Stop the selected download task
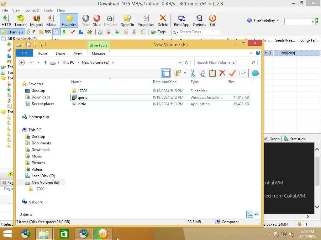 tap(97, 21)
